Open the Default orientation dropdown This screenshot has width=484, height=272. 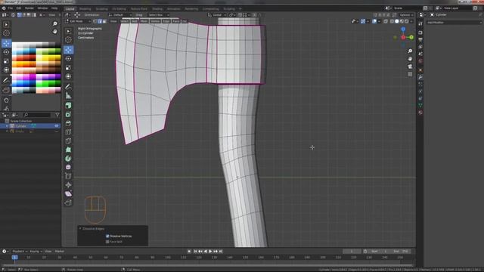point(120,15)
